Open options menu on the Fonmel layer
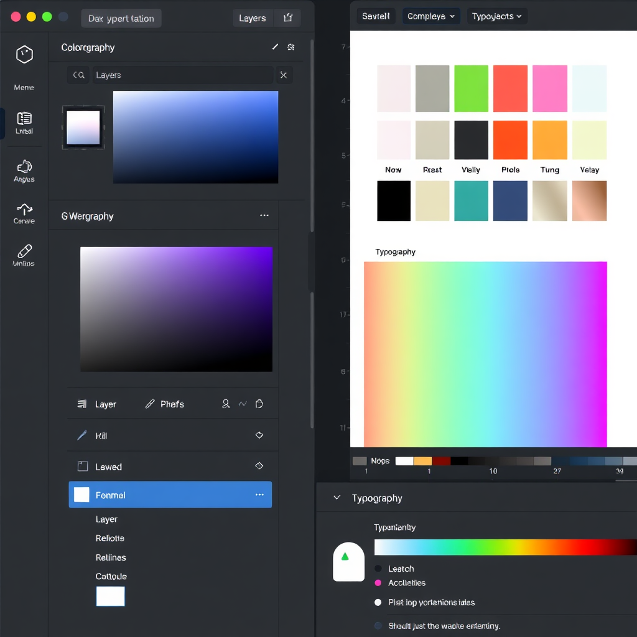Image resolution: width=637 pixels, height=637 pixels. (259, 495)
